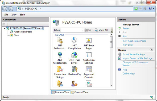Click the features list scroll up arrow
157x101 pixels.
coord(111,35)
